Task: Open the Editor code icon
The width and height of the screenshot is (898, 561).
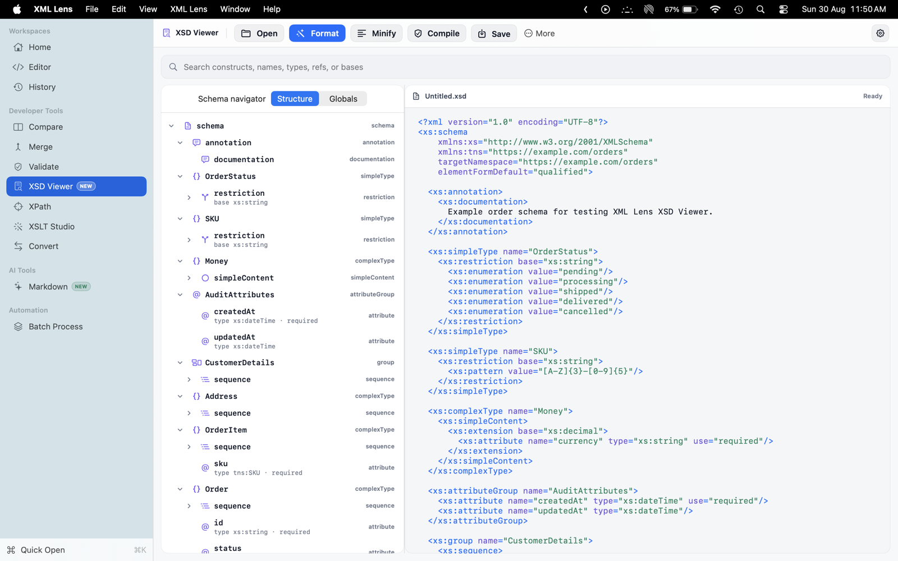Action: click(x=19, y=67)
